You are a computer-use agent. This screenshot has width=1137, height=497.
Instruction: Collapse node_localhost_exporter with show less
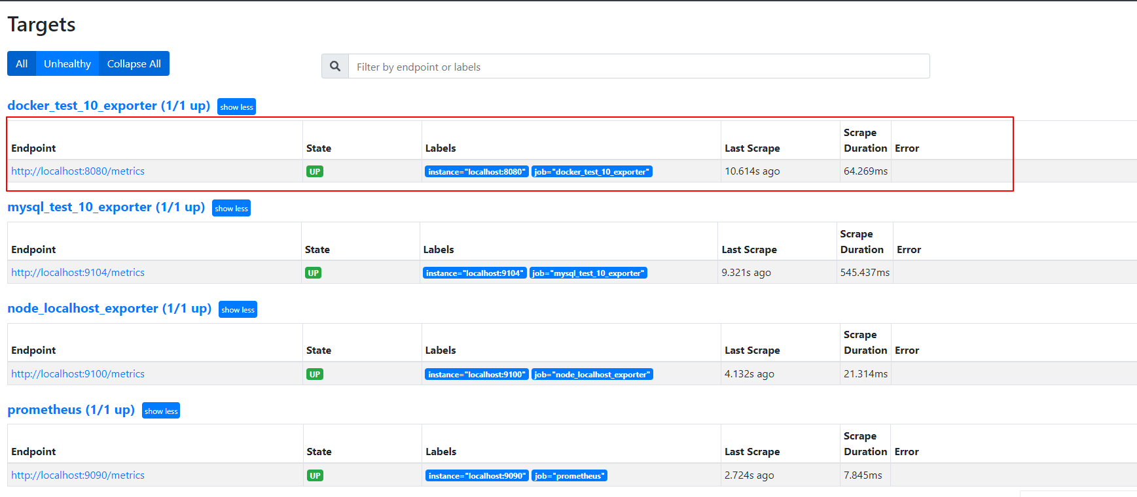[x=238, y=309]
